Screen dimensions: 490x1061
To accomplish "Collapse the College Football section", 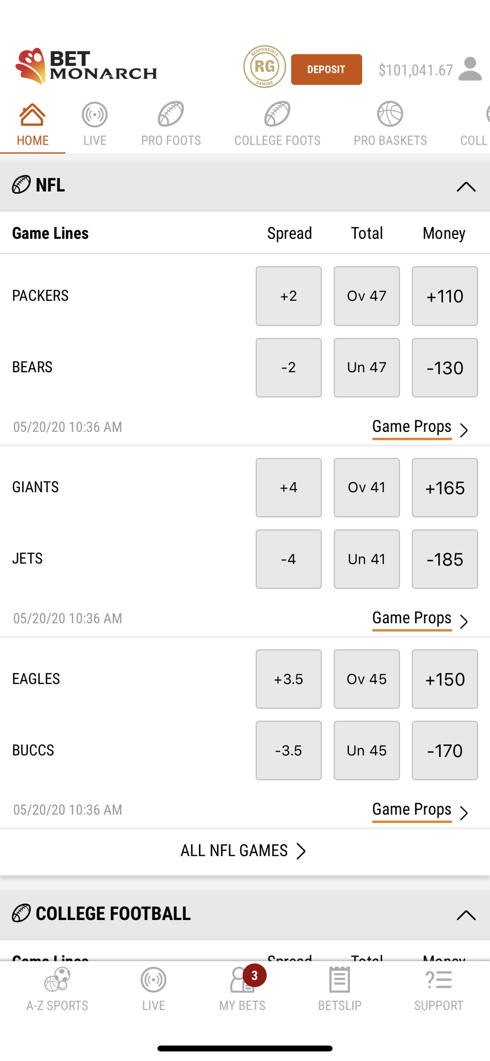I will point(466,915).
